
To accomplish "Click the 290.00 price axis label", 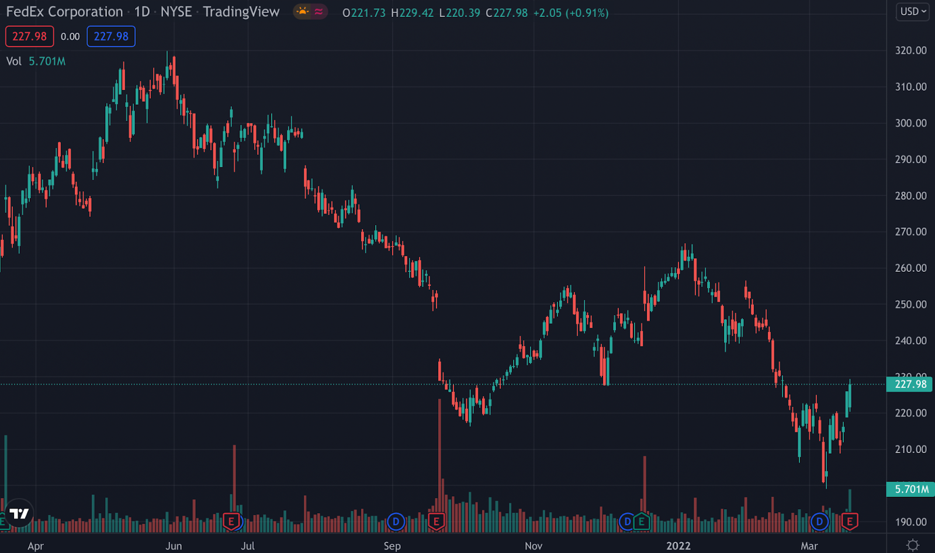I will point(911,159).
